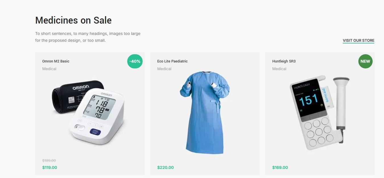This screenshot has width=384, height=178.
Task: Click the Medical category under Omron M2 Basic
Action: 49,69
